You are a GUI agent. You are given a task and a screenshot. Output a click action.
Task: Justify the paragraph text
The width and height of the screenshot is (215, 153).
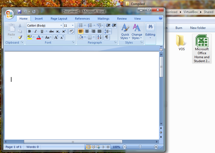(99, 31)
